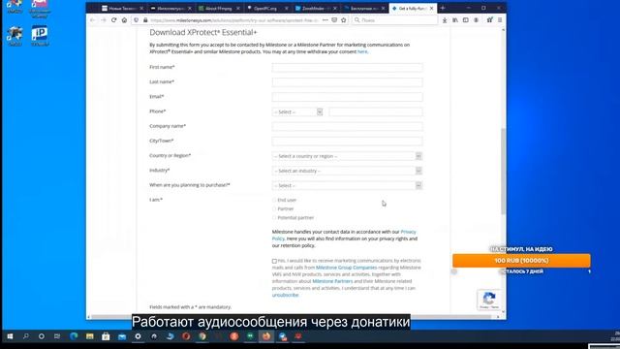
Task: Open the Milestone Partners link
Action: click(x=332, y=281)
